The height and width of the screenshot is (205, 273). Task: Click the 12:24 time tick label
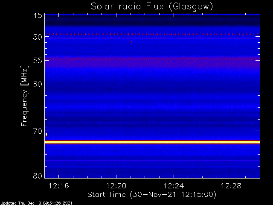click(x=174, y=186)
